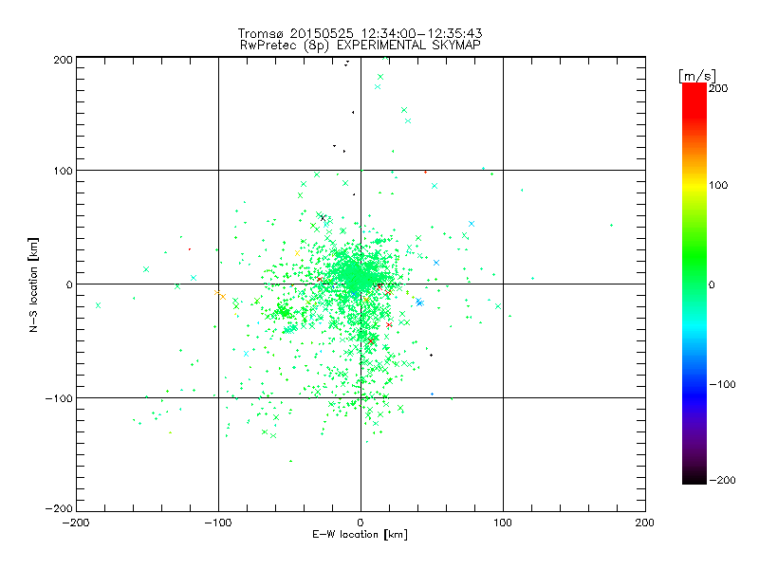759x569 pixels.
Task: Click the -100 tick label on N-S axis
Action: tap(59, 398)
